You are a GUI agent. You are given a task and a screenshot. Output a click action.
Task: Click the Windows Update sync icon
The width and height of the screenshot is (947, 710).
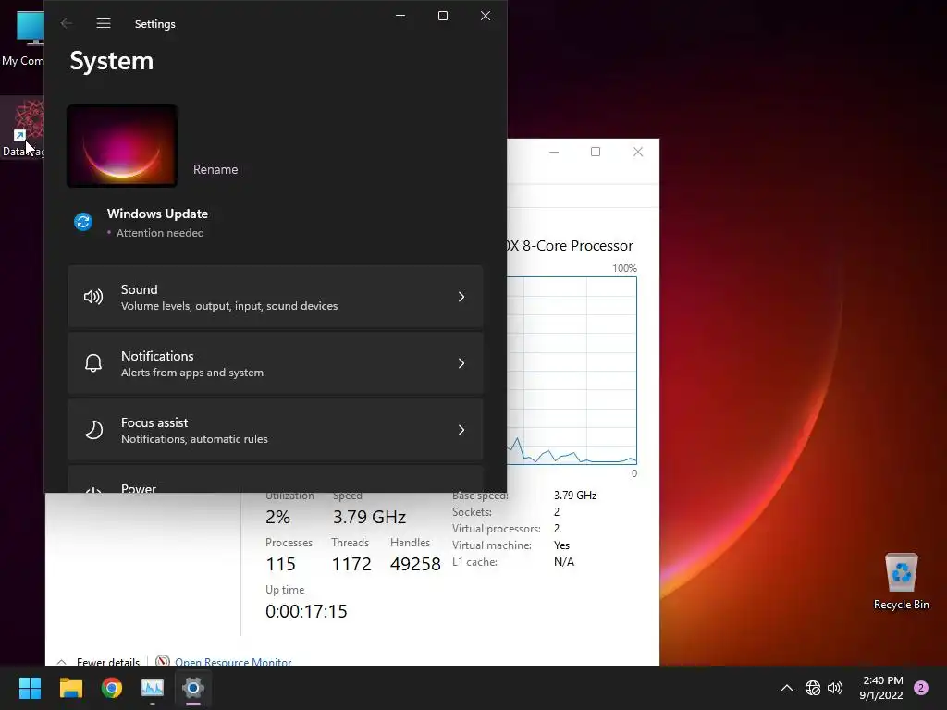[x=83, y=222]
